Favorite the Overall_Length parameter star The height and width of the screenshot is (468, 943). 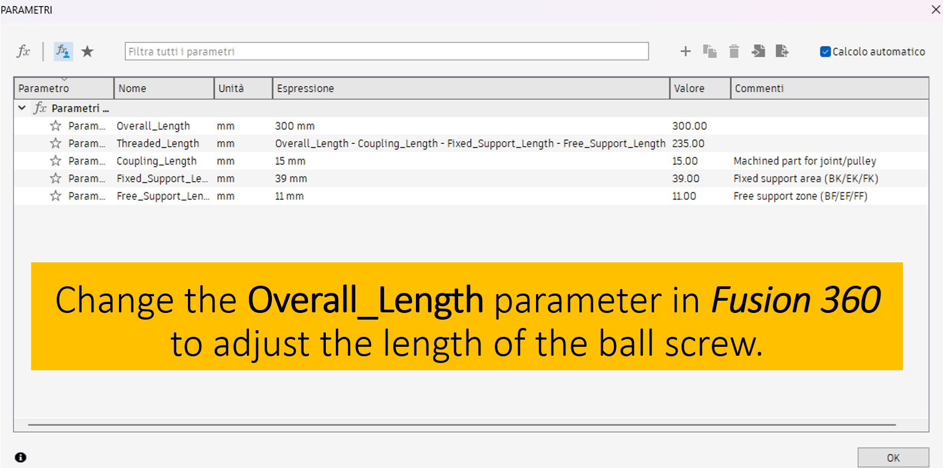point(56,126)
